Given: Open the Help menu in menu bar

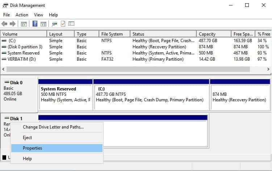Looking at the screenshot, I should coord(53,15).
